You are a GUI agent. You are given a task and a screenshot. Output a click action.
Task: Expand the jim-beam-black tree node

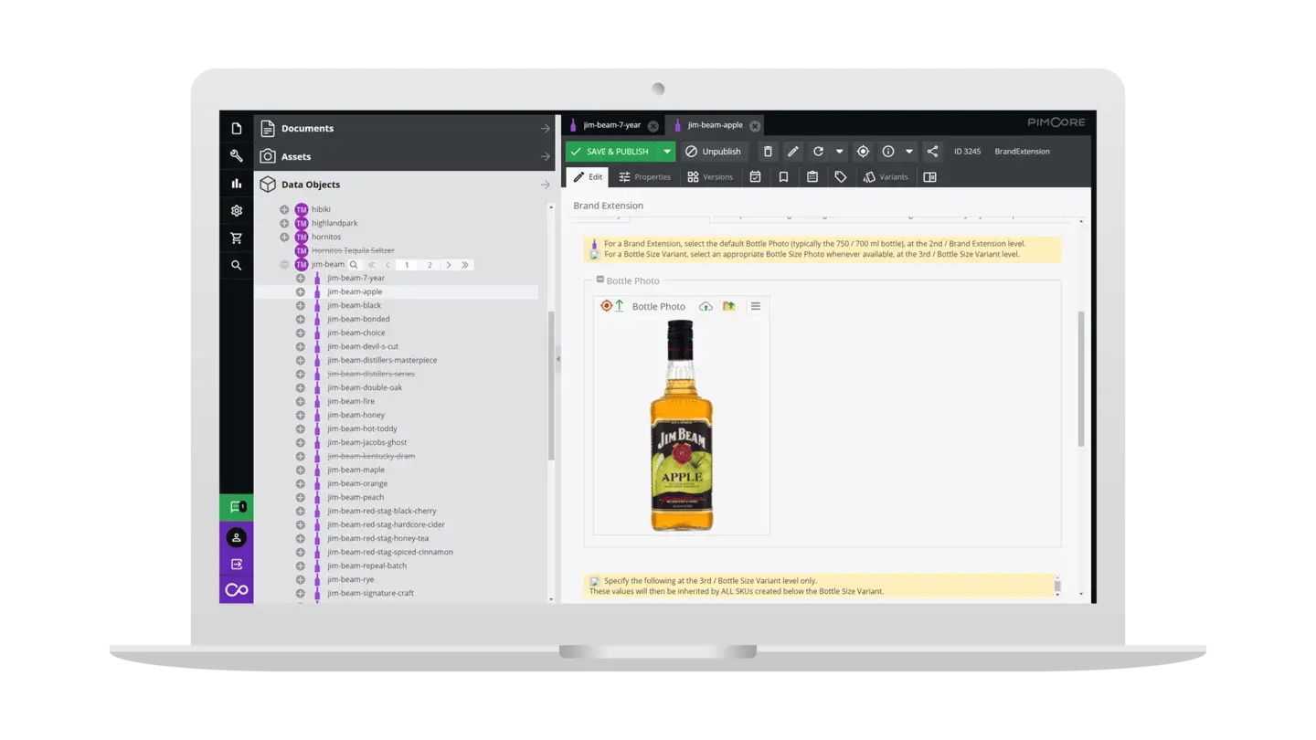(300, 305)
